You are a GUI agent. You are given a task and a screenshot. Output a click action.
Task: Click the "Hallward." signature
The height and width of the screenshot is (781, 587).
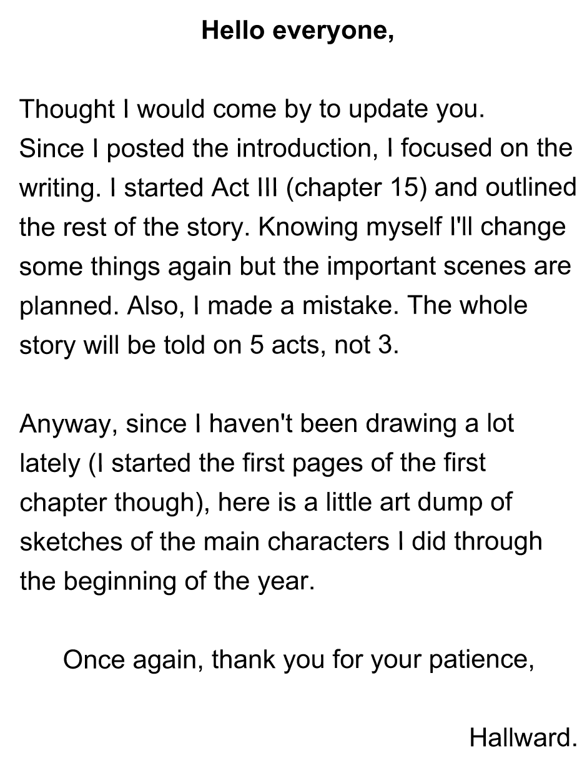tap(522, 738)
